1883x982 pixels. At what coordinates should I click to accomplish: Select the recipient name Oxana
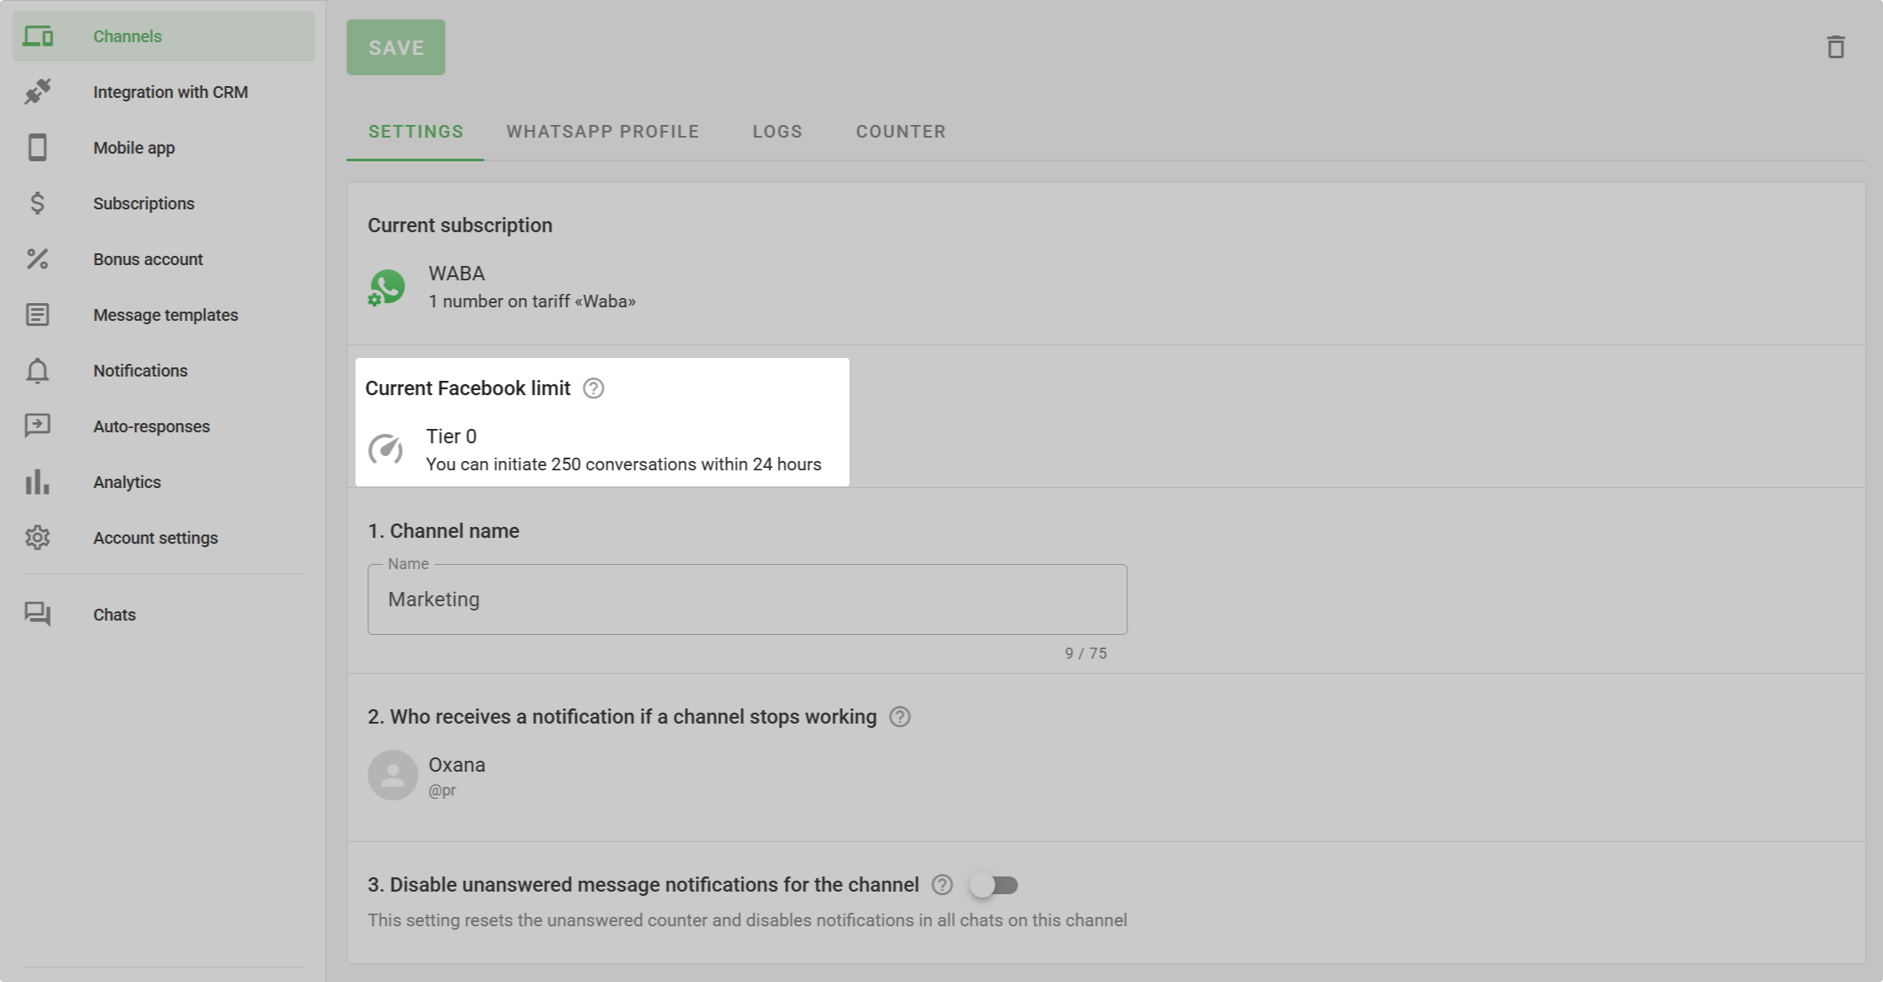point(457,765)
